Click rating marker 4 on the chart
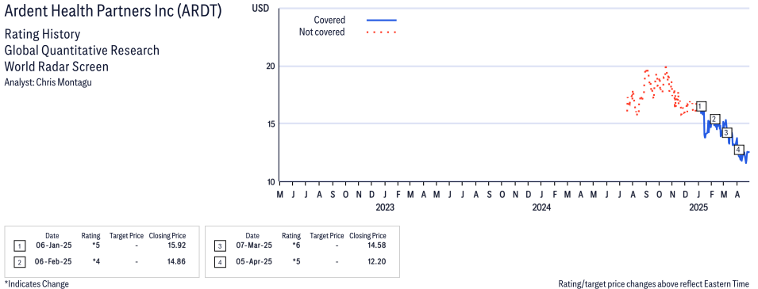Viewport: 758px width, 289px height. tap(738, 150)
